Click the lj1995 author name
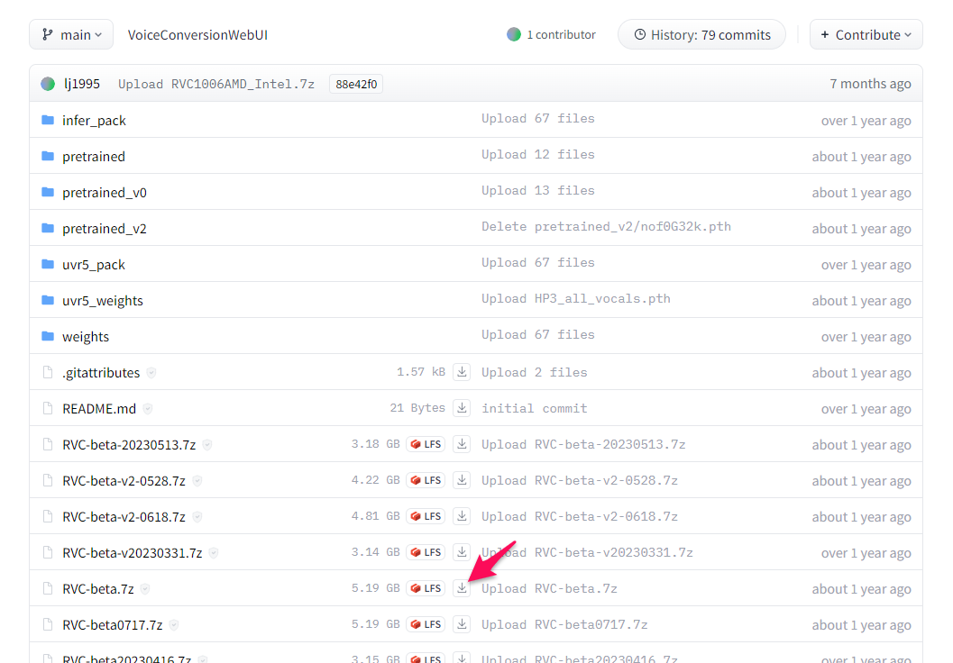 (x=81, y=84)
